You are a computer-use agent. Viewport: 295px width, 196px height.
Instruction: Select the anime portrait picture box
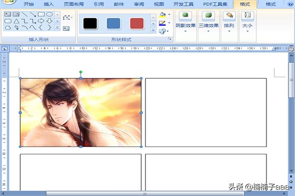pos(81,113)
